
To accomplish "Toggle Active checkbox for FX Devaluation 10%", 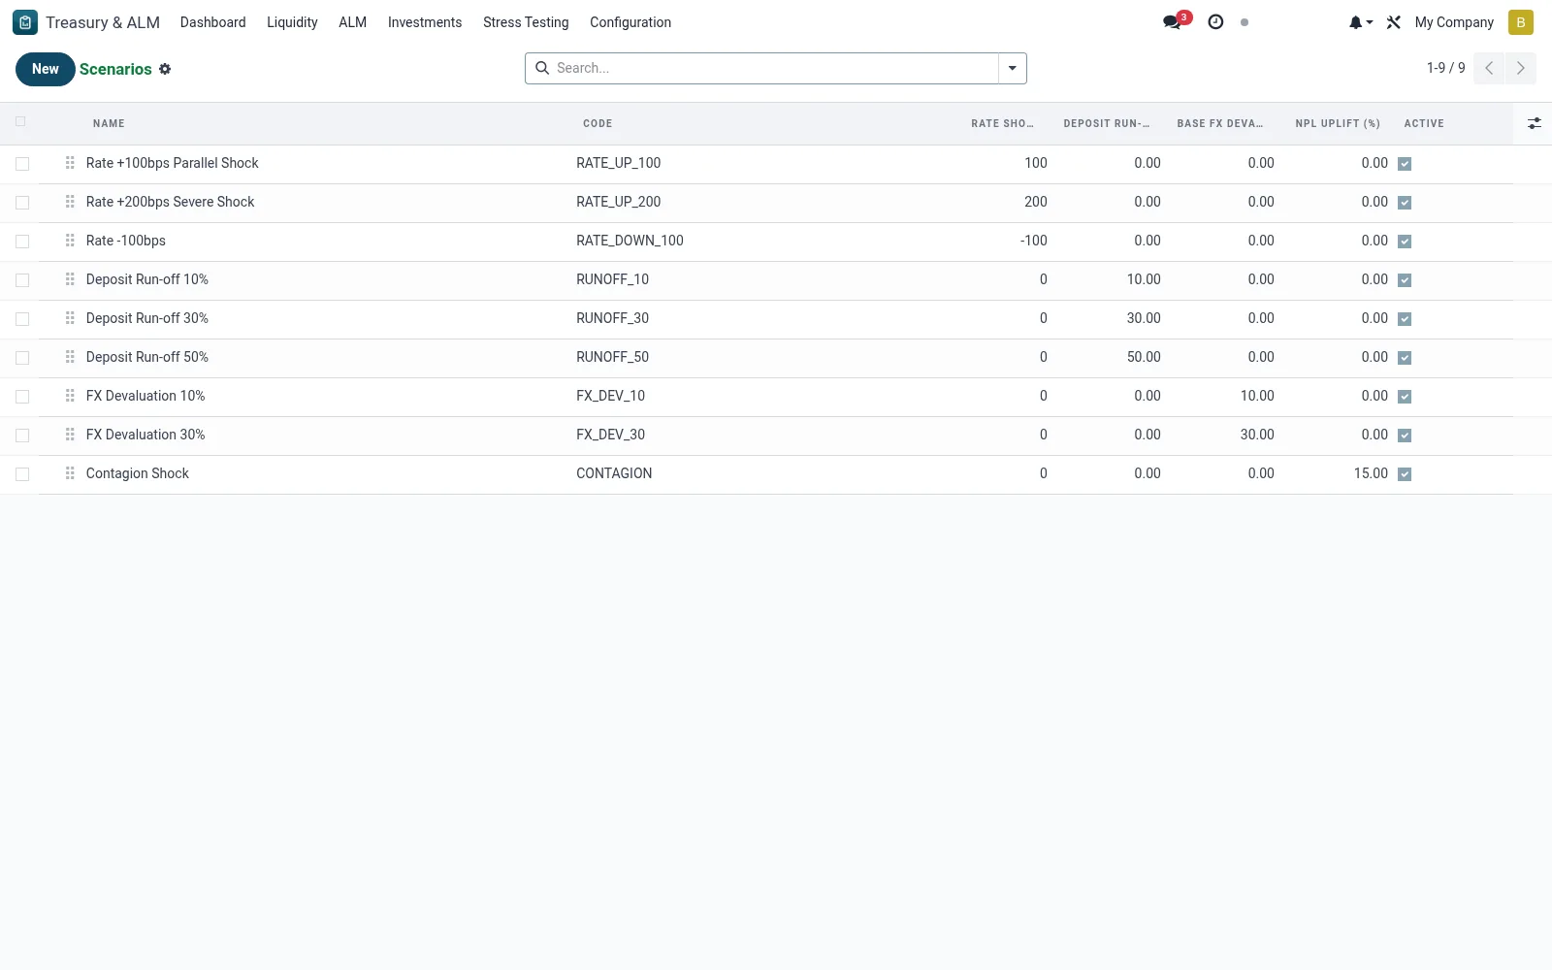I will point(1405,397).
